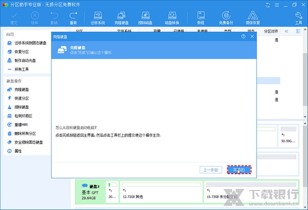Select the 12.72GB 其他 partition block

point(161,192)
